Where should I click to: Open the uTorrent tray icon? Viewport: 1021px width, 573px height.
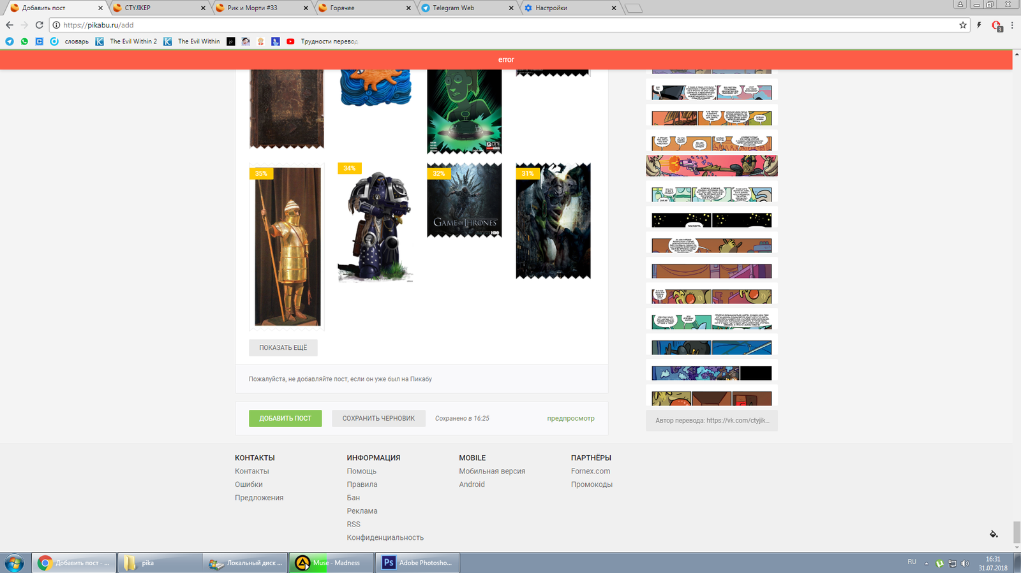(939, 563)
